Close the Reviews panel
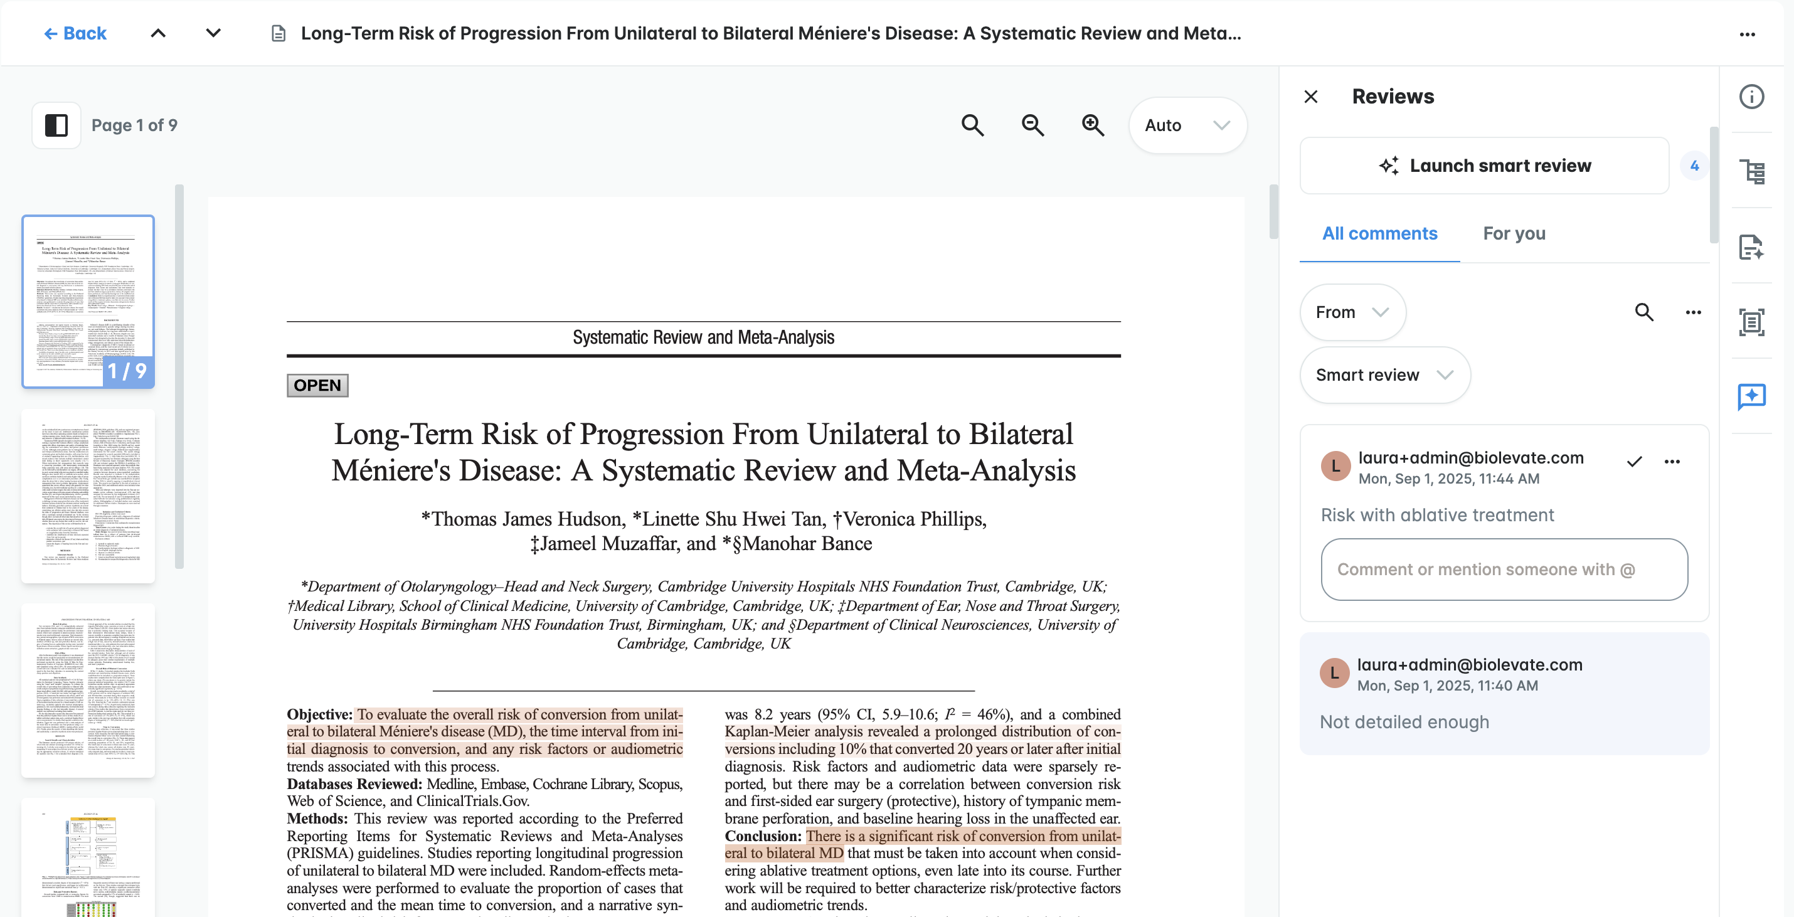Screen dimensions: 1794x917 [x=1310, y=97]
